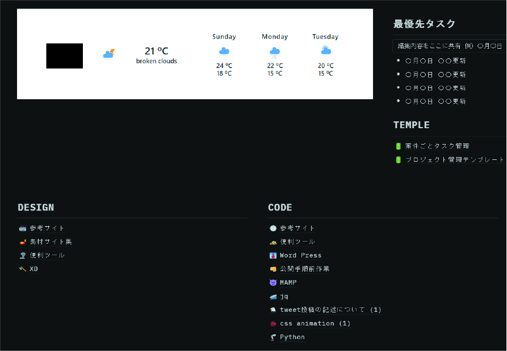Click the green icon beside 案件ごとタスク管理

coord(398,146)
